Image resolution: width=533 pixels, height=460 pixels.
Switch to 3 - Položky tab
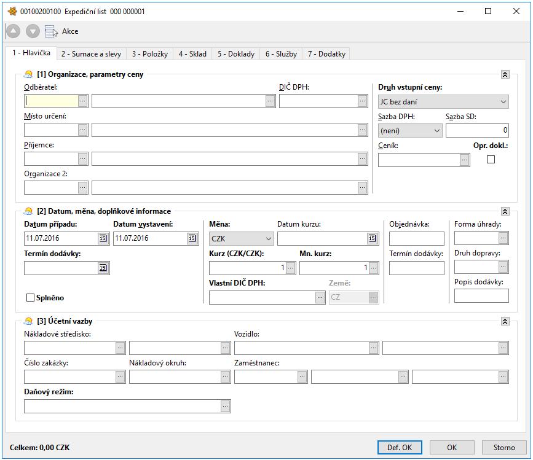[x=150, y=54]
